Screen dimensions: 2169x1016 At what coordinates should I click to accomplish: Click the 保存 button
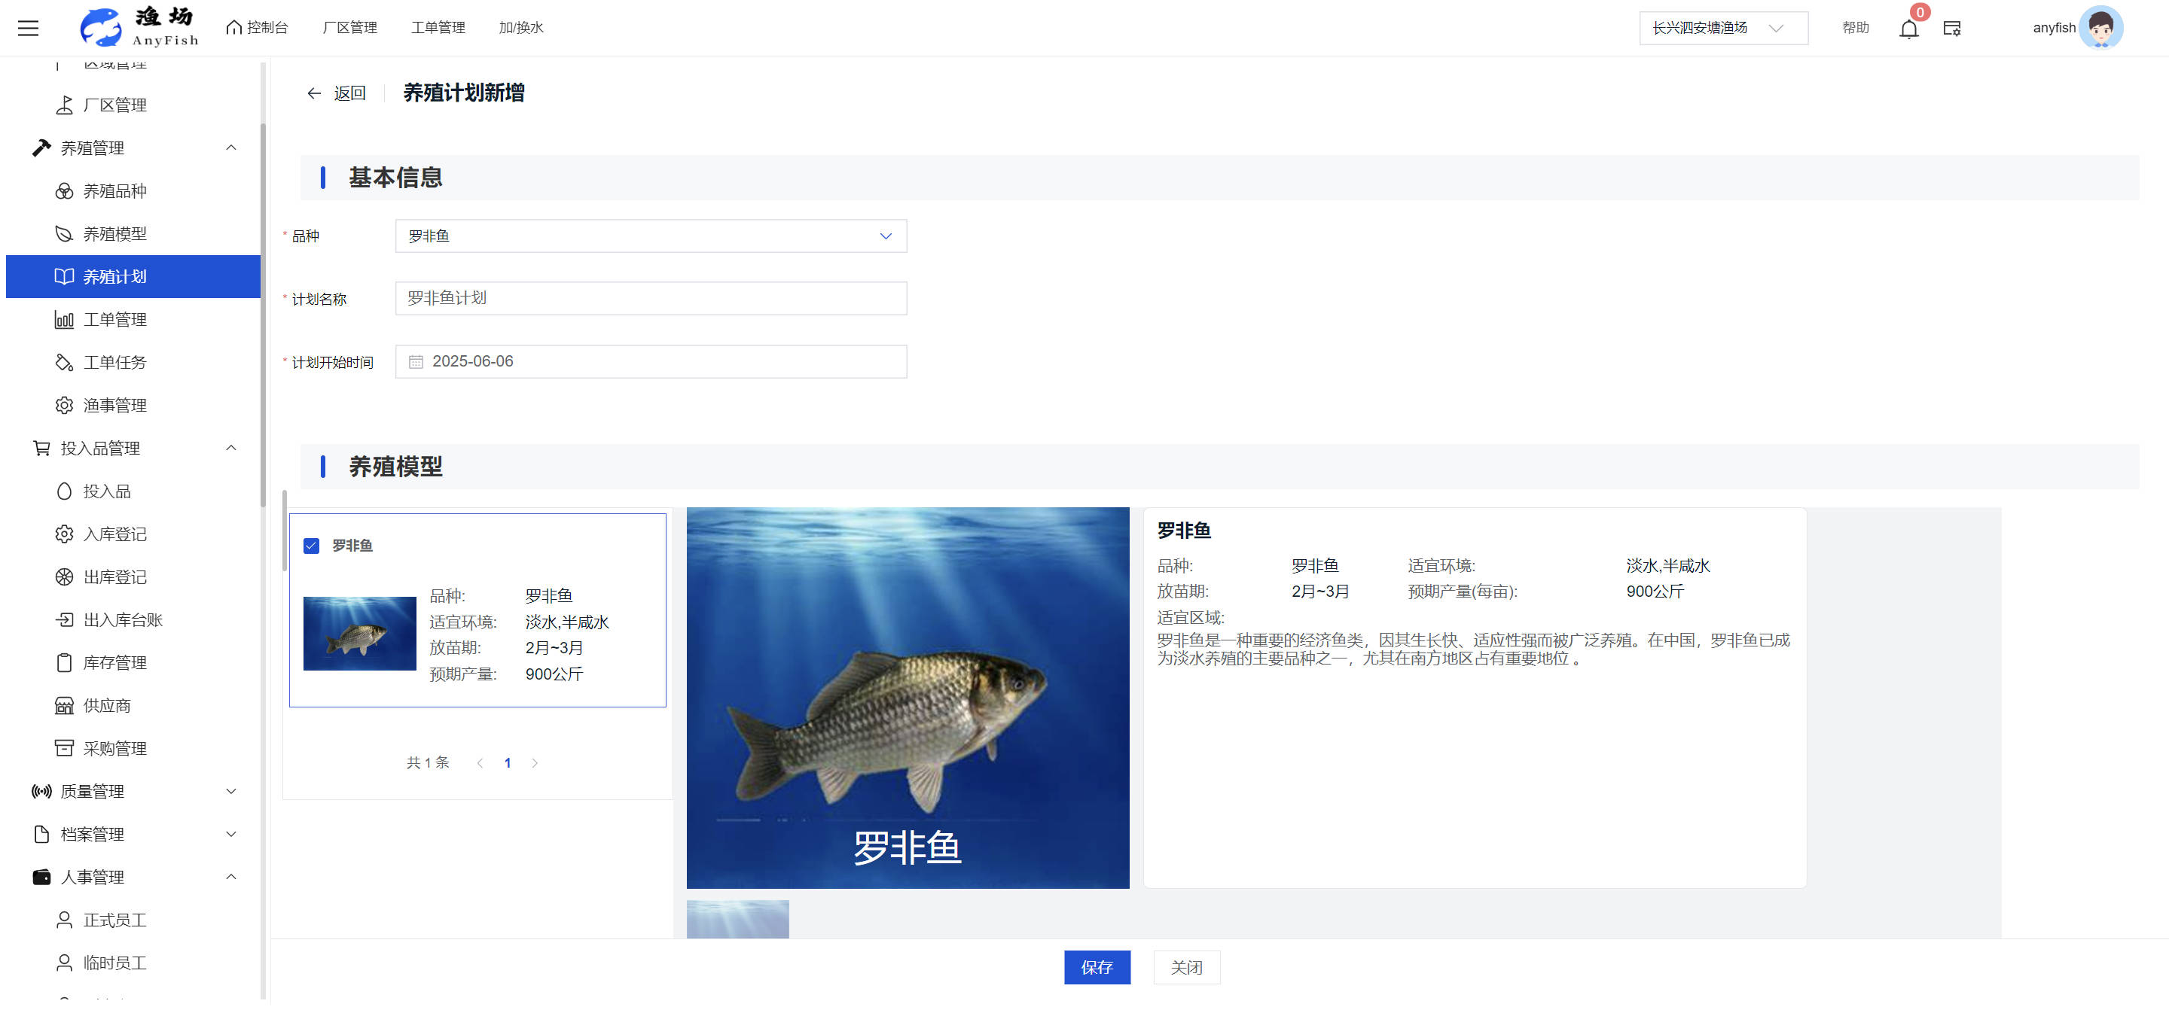tap(1097, 967)
